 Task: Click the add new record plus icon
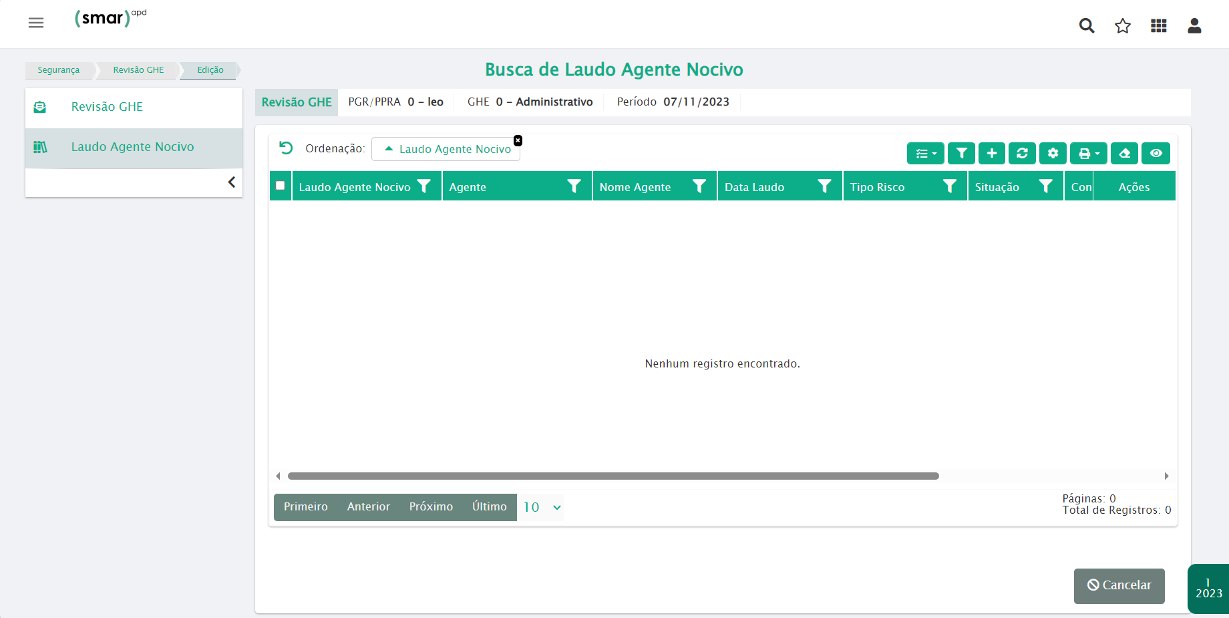pyautogui.click(x=992, y=154)
